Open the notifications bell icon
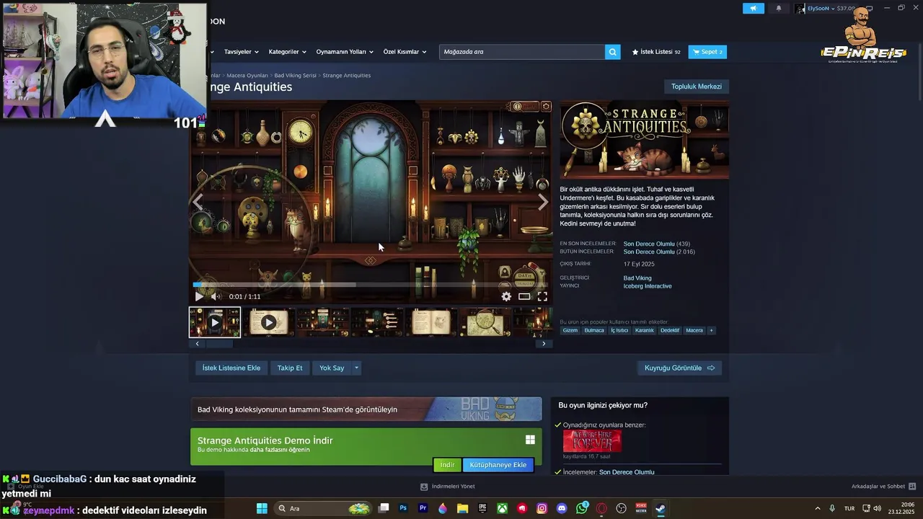This screenshot has width=923, height=519. (x=778, y=9)
